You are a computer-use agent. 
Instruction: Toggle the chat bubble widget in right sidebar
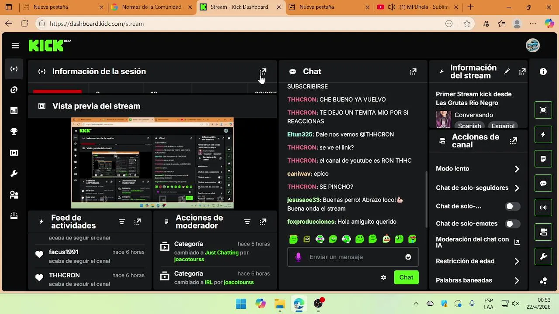tap(543, 183)
